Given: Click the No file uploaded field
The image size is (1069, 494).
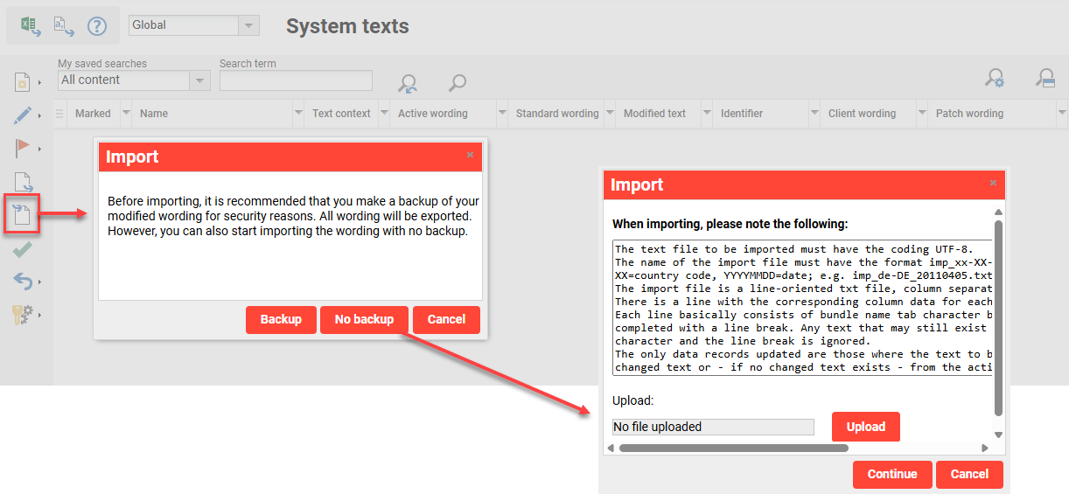Looking at the screenshot, I should [x=713, y=427].
